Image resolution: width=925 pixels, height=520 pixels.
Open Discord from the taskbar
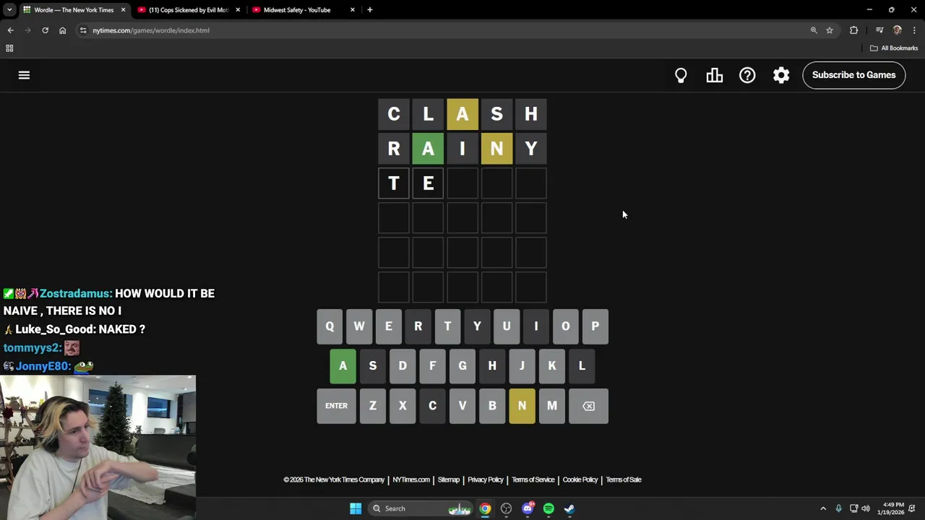point(528,508)
